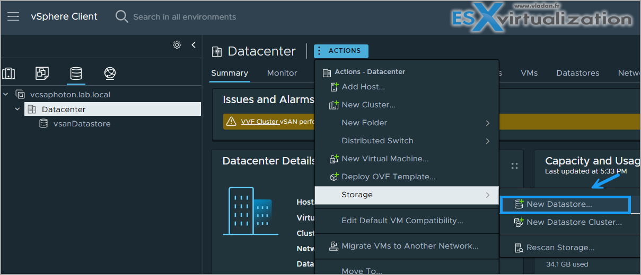The height and width of the screenshot is (275, 641).
Task: Choose Edit Default VM Compatibility entry
Action: pos(407,221)
